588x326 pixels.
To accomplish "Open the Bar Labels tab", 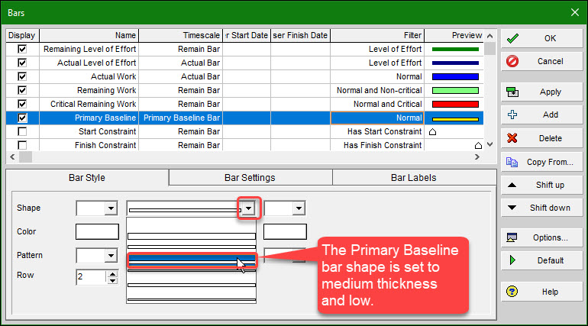I will click(x=413, y=178).
